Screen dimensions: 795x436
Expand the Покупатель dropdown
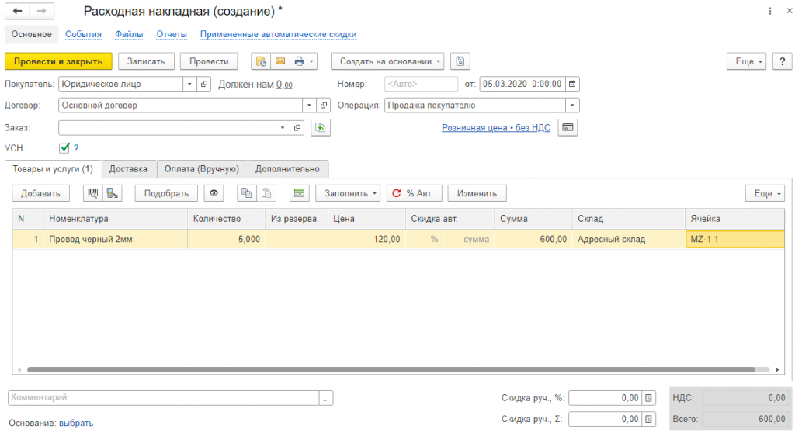189,84
